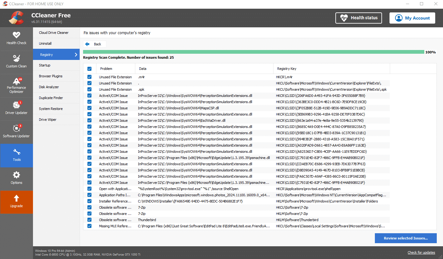Go Back from scan results
Image resolution: width=443 pixels, height=259 pixels.
coord(95,44)
